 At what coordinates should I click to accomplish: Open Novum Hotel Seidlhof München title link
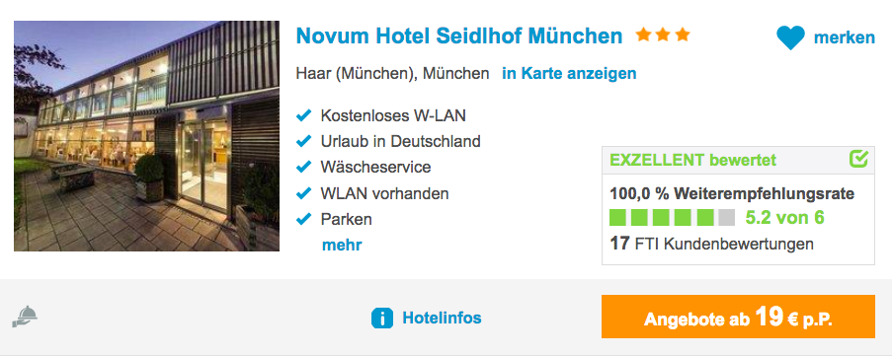[x=459, y=36]
